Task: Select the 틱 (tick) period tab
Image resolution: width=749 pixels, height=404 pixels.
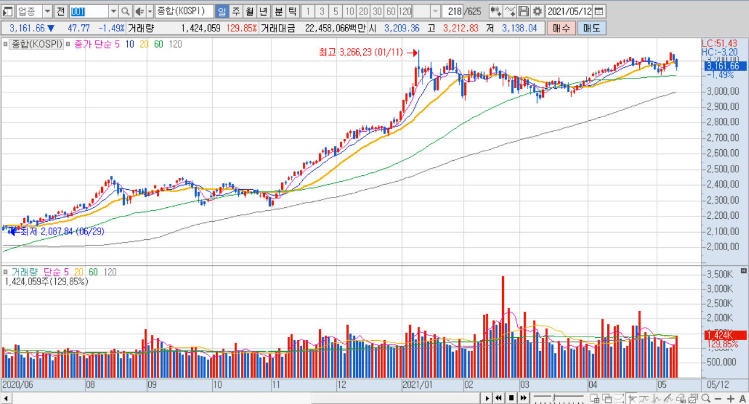Action: [292, 11]
